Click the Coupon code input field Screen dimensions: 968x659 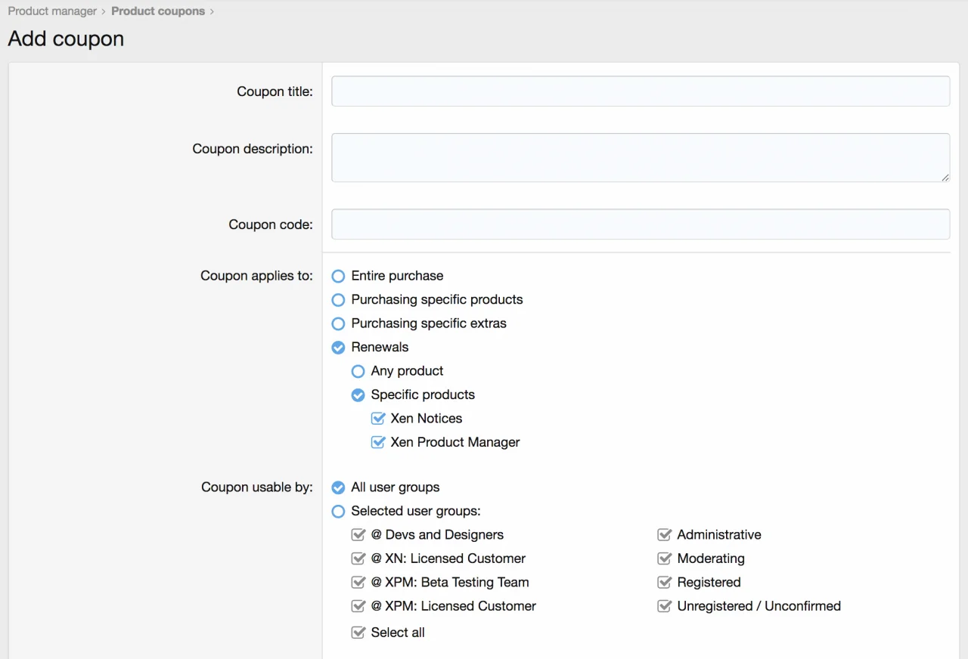pyautogui.click(x=640, y=224)
